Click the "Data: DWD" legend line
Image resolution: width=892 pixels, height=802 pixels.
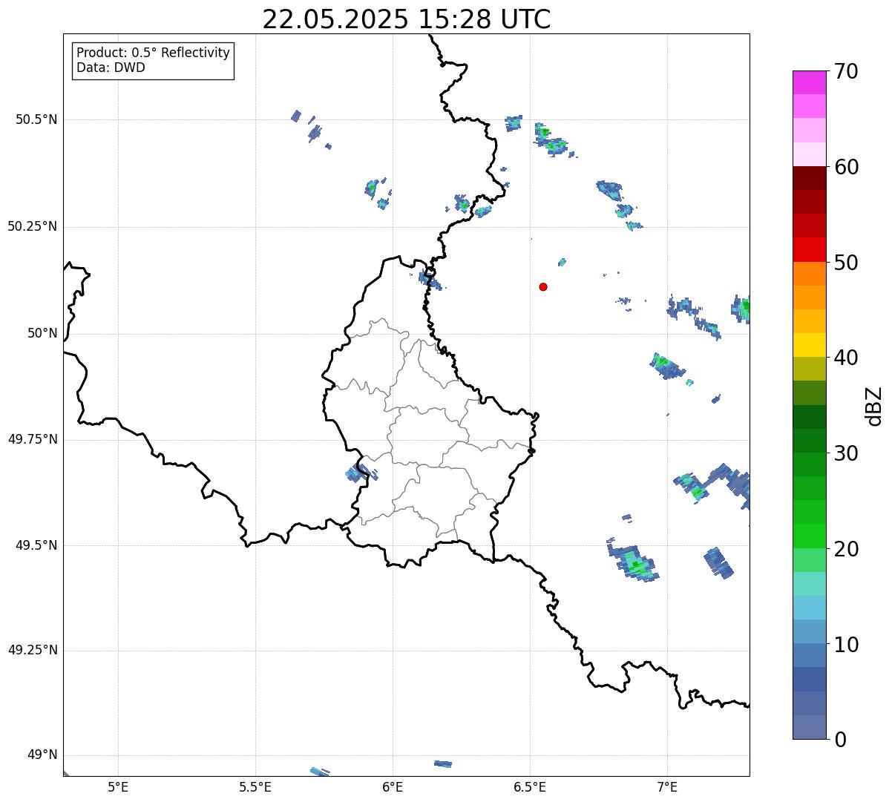tap(111, 68)
